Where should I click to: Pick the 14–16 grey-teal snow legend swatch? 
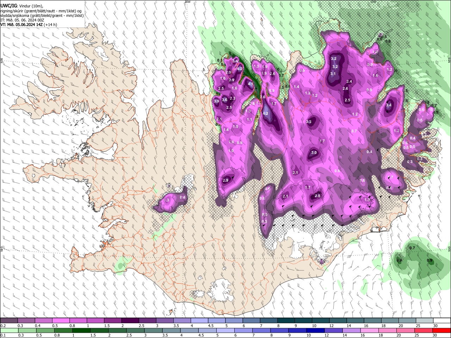point(355,320)
